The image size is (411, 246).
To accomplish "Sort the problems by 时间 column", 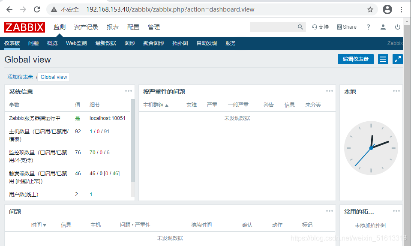I will [38, 225].
